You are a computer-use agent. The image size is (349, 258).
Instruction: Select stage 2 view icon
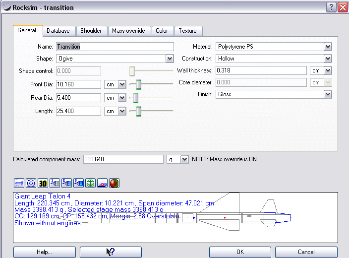[66, 184]
